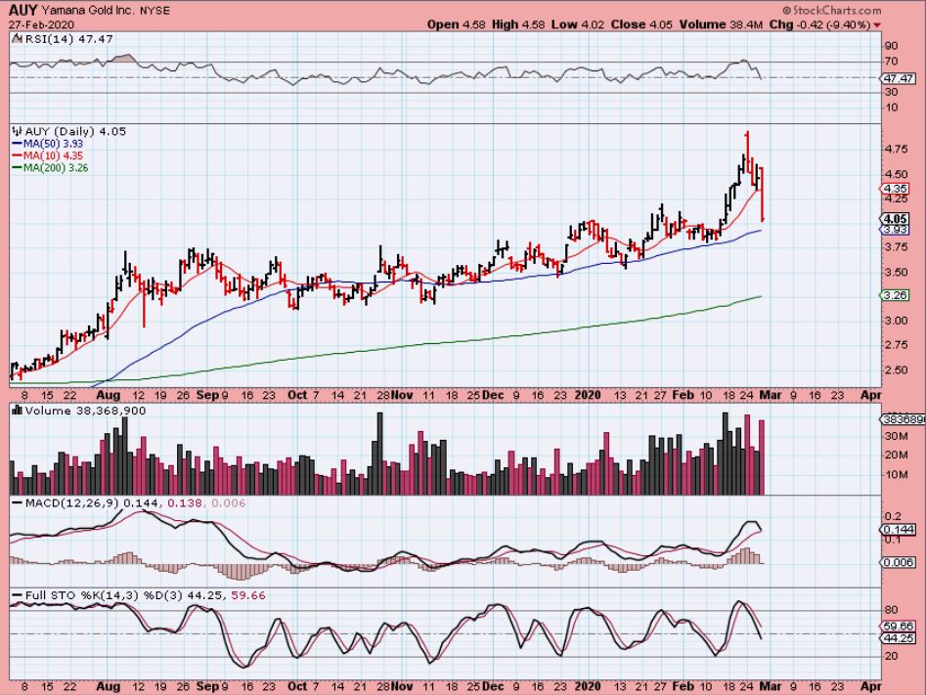
Task: Click the 70 level label on RSI axis
Action: pos(891,62)
